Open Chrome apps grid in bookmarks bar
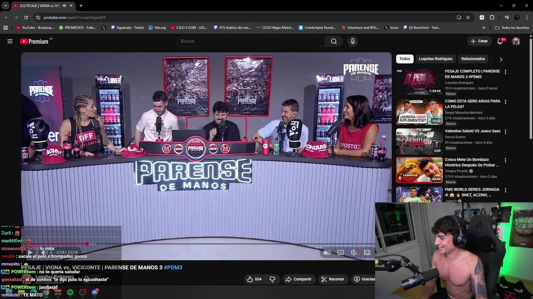Screen dimensions: 533x299 (5, 28)
